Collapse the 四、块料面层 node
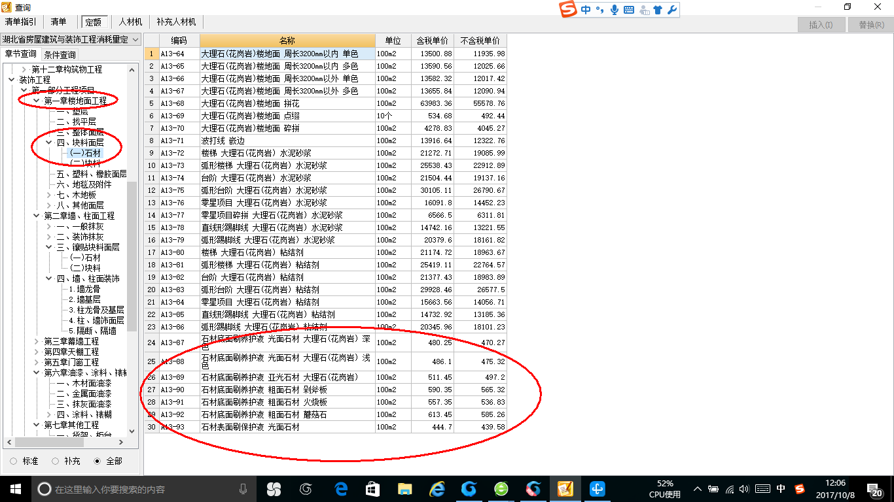 pos(49,142)
